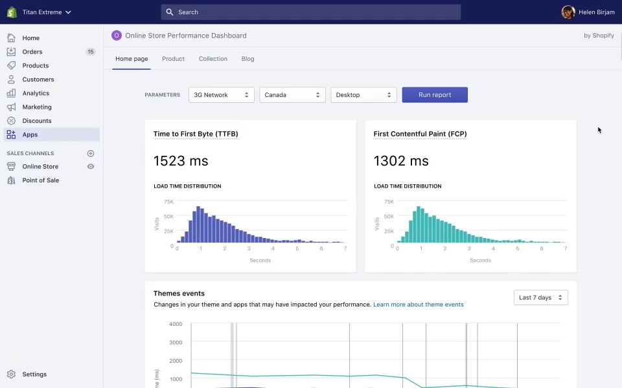Change the Canada country dropdown

coord(292,94)
